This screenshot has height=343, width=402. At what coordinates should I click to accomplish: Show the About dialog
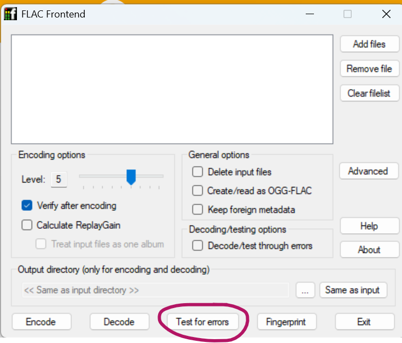click(x=369, y=250)
